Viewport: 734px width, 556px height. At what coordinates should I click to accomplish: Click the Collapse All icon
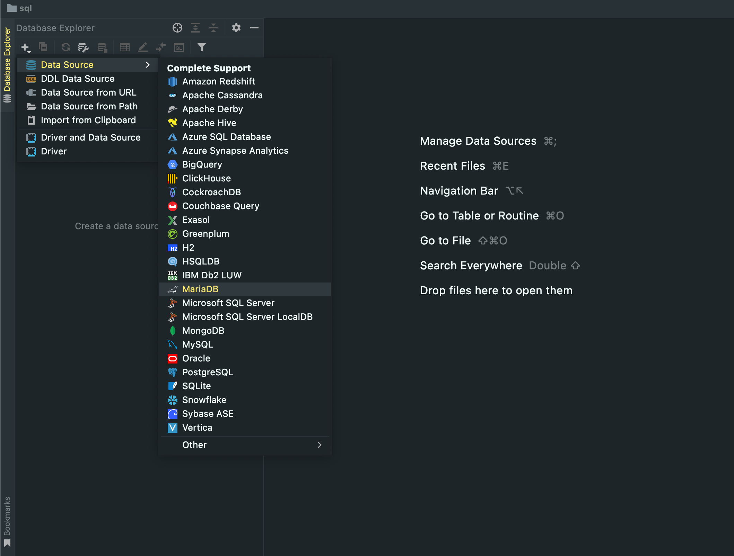(213, 28)
